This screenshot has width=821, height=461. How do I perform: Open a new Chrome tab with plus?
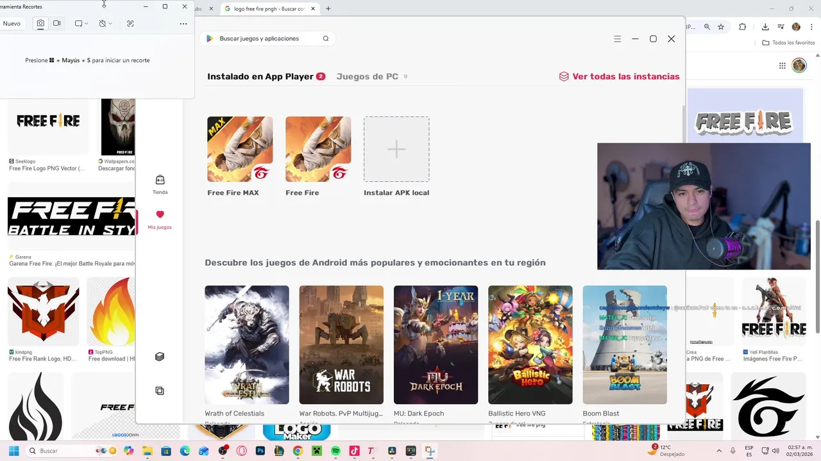[x=328, y=9]
